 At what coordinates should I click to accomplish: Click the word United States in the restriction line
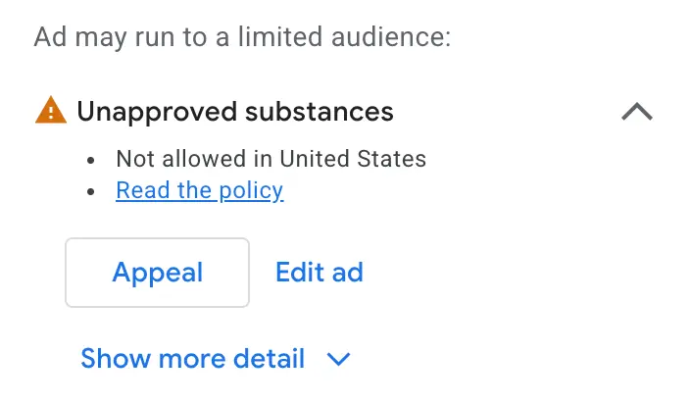(x=353, y=159)
